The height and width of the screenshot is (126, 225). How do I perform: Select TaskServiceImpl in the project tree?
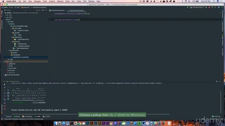(x=24, y=46)
